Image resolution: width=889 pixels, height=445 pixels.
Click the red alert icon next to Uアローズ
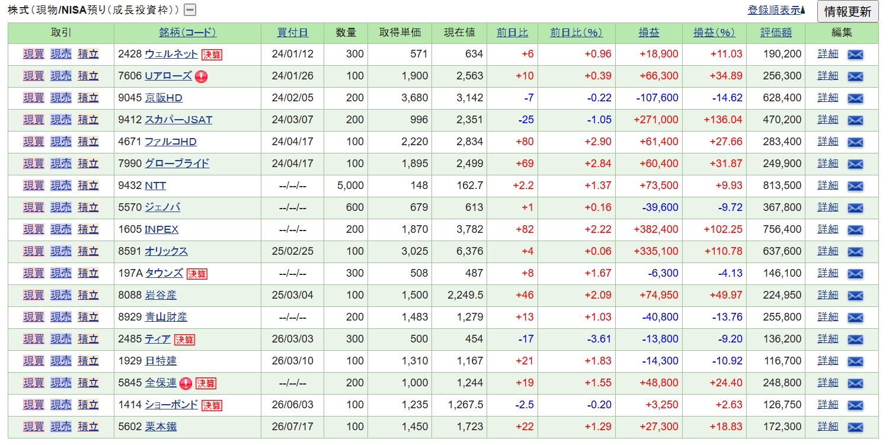tap(201, 76)
